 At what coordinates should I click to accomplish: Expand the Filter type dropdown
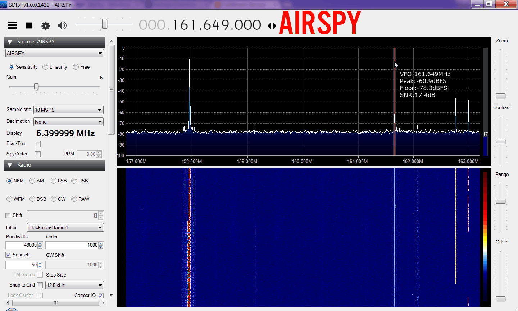[65, 227]
